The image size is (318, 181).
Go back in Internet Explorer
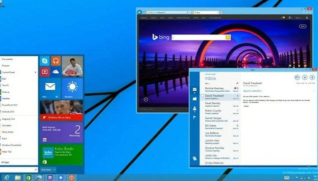pos(139,12)
